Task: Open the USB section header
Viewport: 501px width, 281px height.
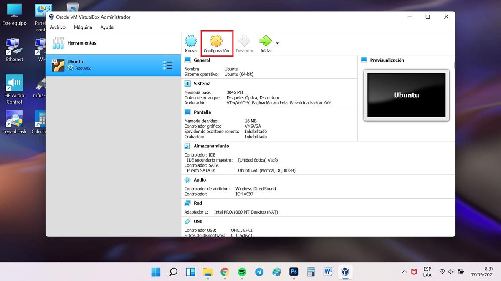Action: click(x=198, y=221)
